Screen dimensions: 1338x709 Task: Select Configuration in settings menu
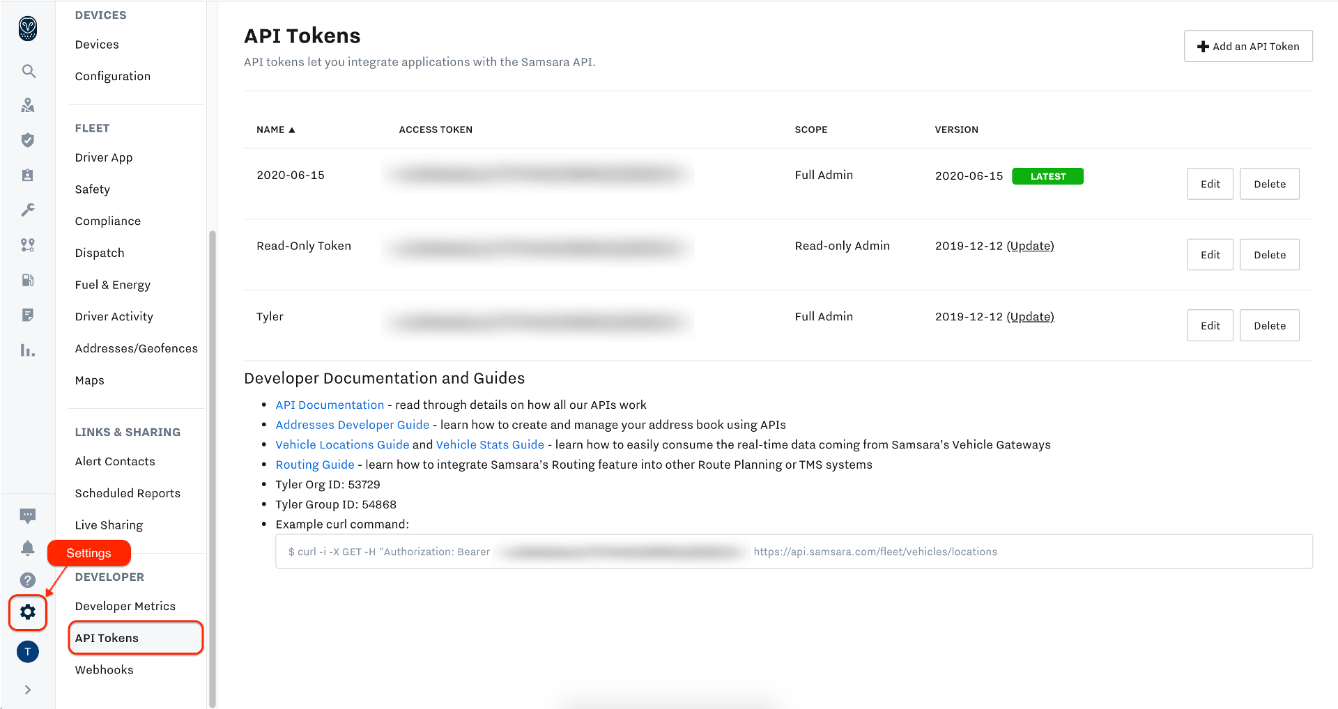click(x=113, y=77)
